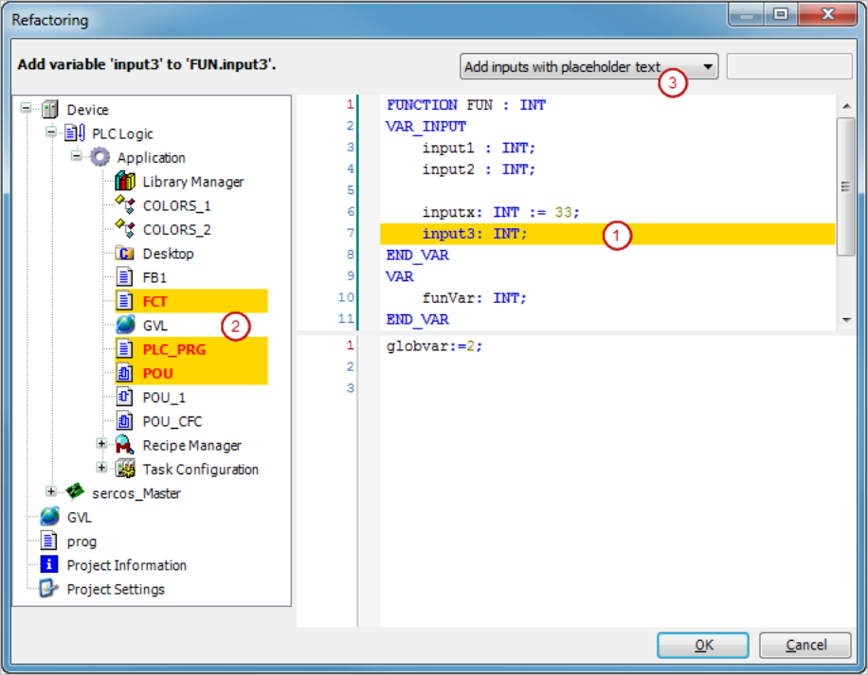Expand the Recipe Manager node
Viewport: 868px width, 675px height.
point(102,444)
